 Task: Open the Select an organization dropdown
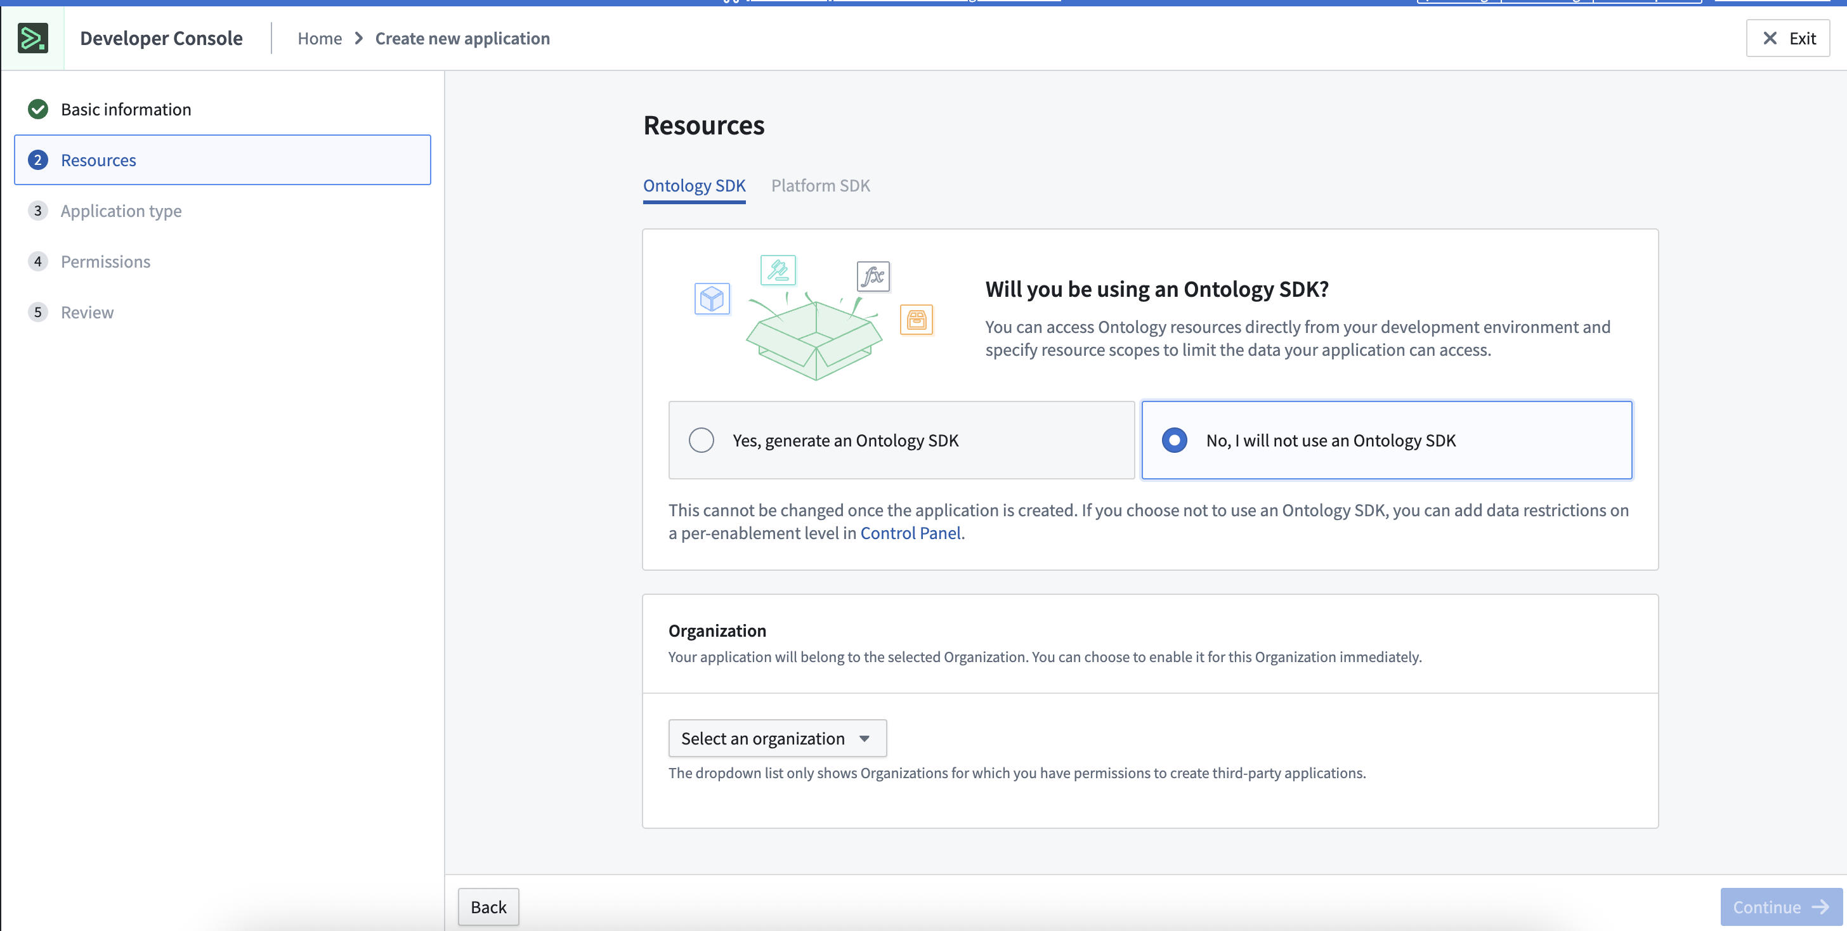point(776,738)
